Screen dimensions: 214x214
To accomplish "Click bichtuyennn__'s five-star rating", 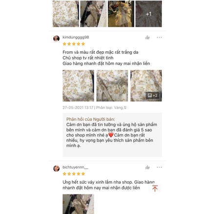I will click(74, 174).
